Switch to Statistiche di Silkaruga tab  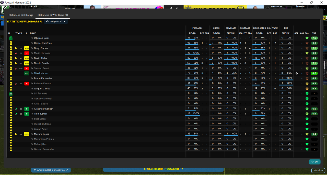pos(21,15)
